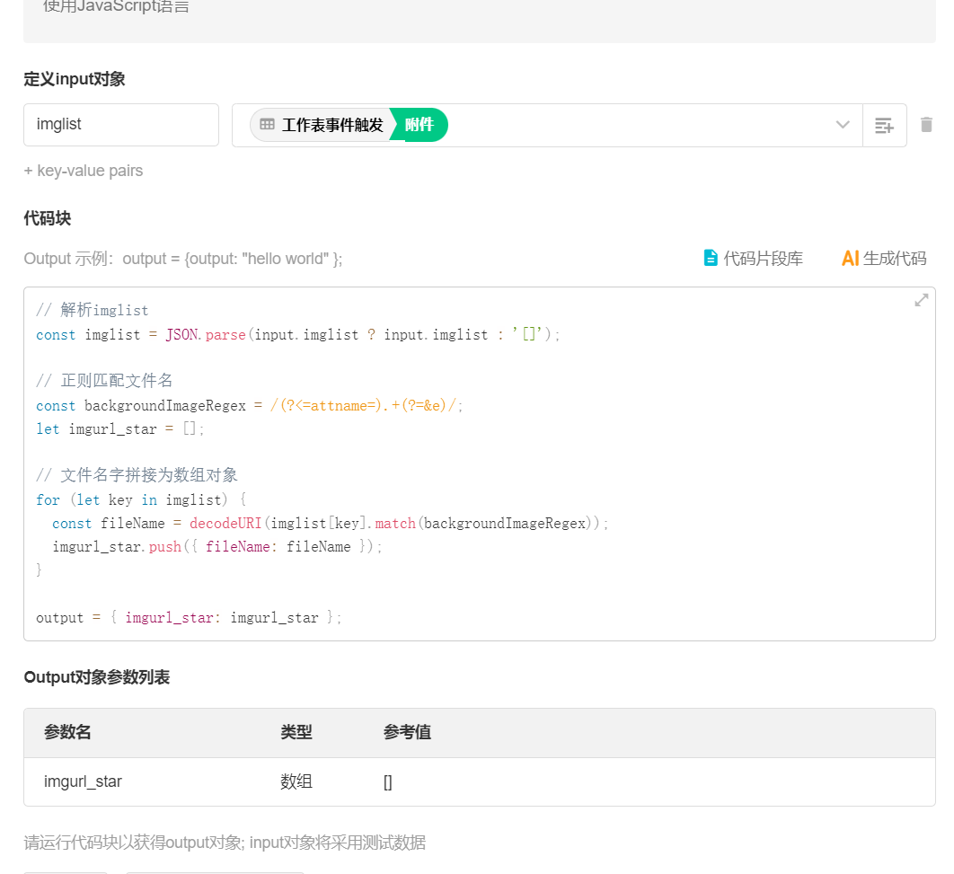Open the 代码片段库 text link

[x=763, y=259]
